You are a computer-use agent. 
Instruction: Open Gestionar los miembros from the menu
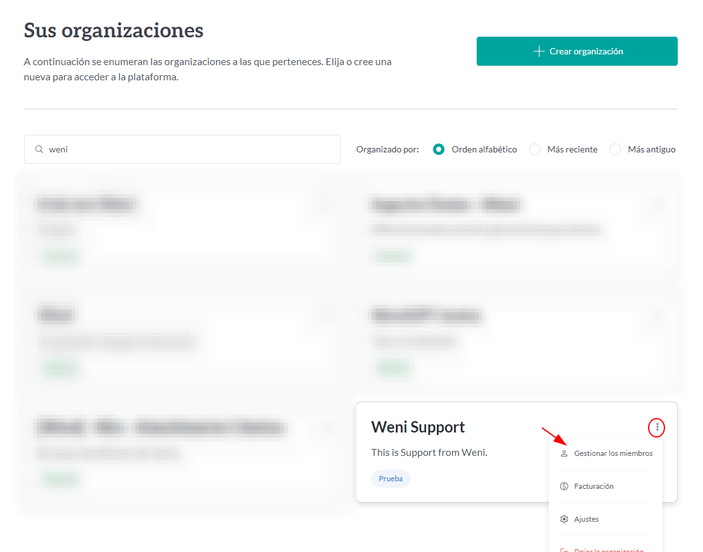pos(613,453)
